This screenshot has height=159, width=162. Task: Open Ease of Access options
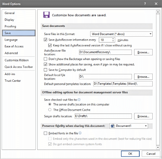coord(18,46)
